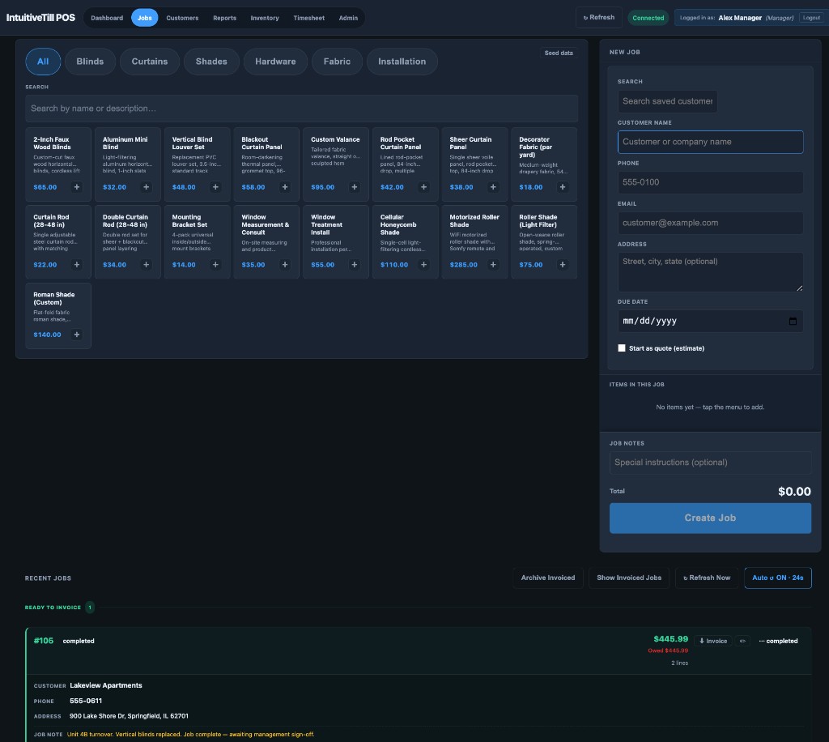
Task: Add Blackout Curtain Panel with plus icon
Action: (285, 186)
